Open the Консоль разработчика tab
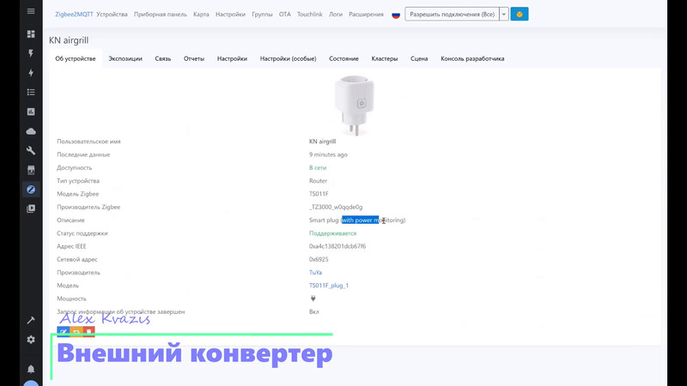Viewport: 687px width, 386px height. (472, 59)
